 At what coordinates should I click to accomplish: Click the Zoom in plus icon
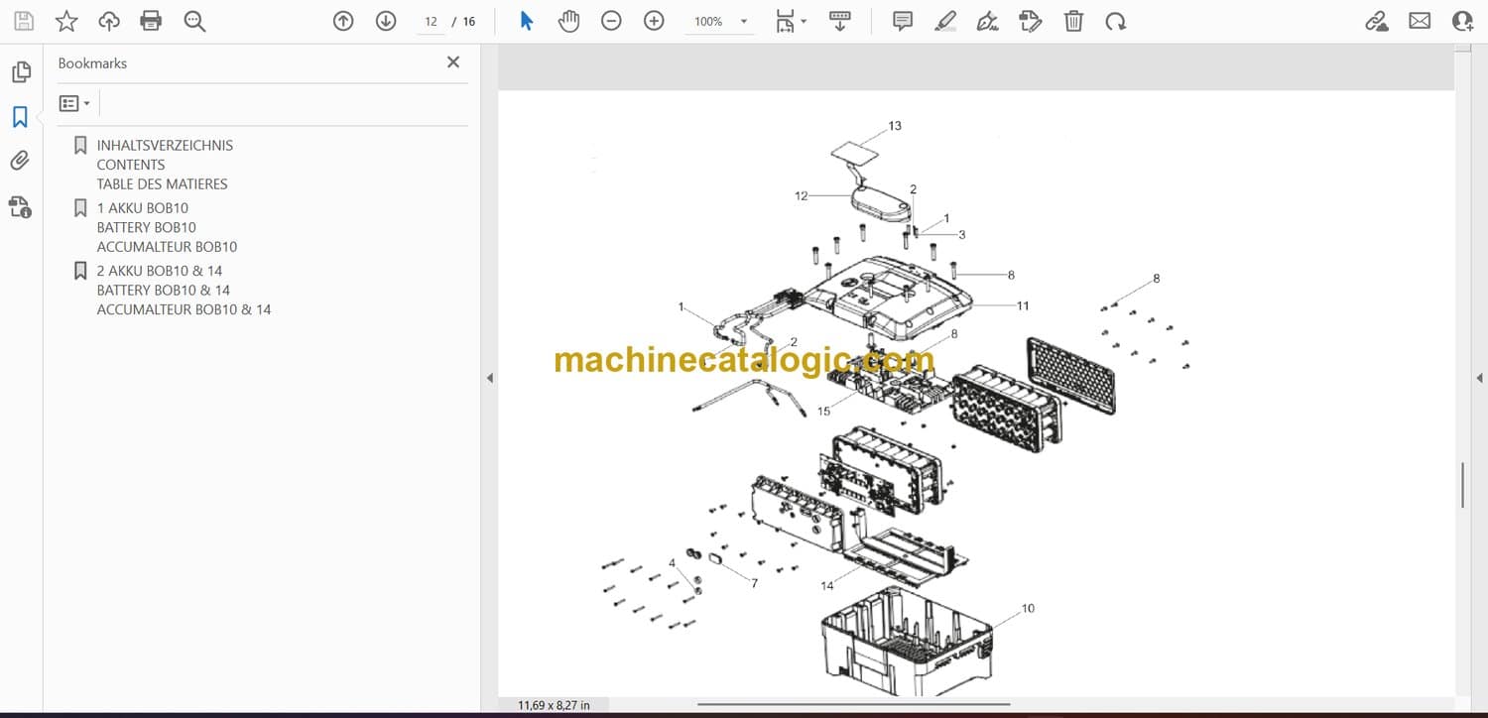coord(654,21)
